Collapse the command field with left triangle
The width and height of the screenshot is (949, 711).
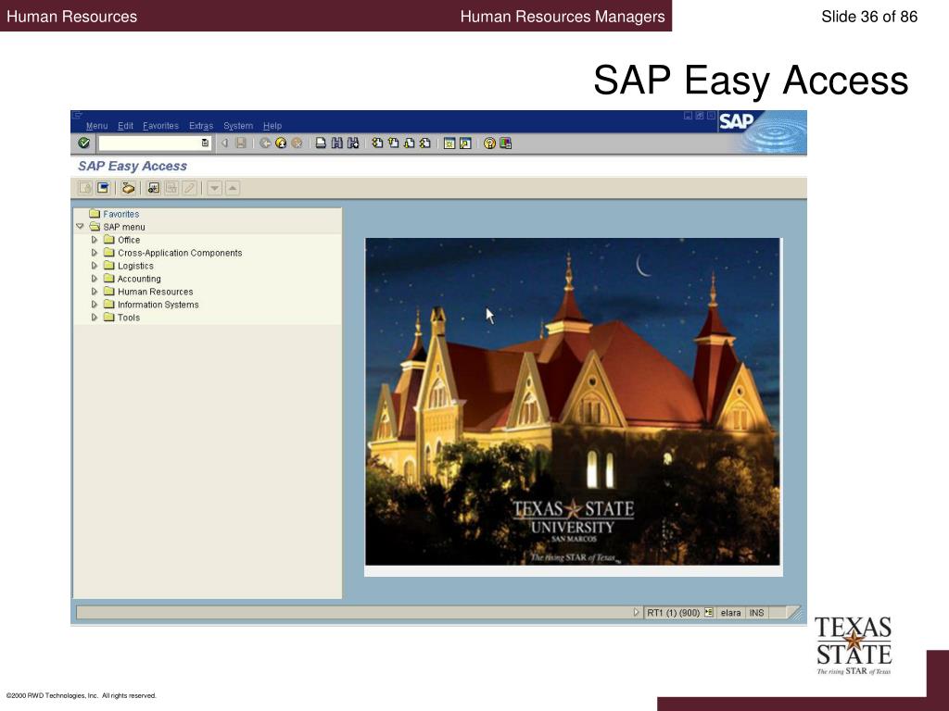click(x=224, y=143)
